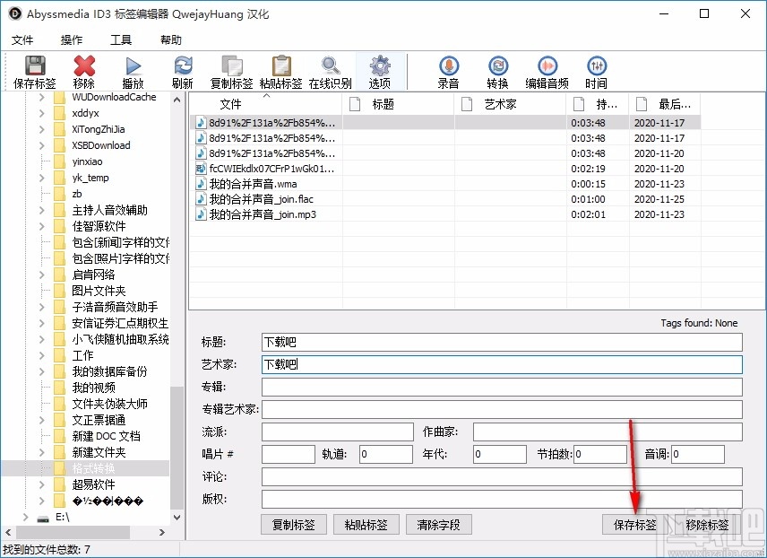Click the 刷新 refresh icon
The width and height of the screenshot is (767, 558).
coord(183,71)
